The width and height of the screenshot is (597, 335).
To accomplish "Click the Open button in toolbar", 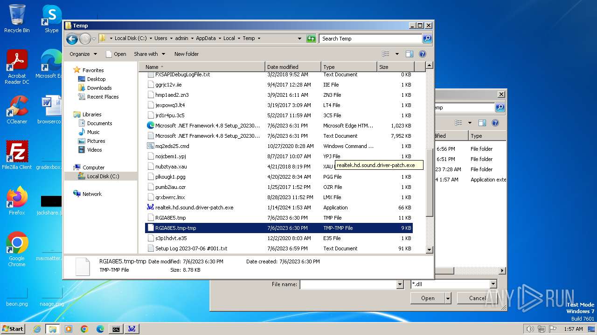I will click(x=116, y=54).
